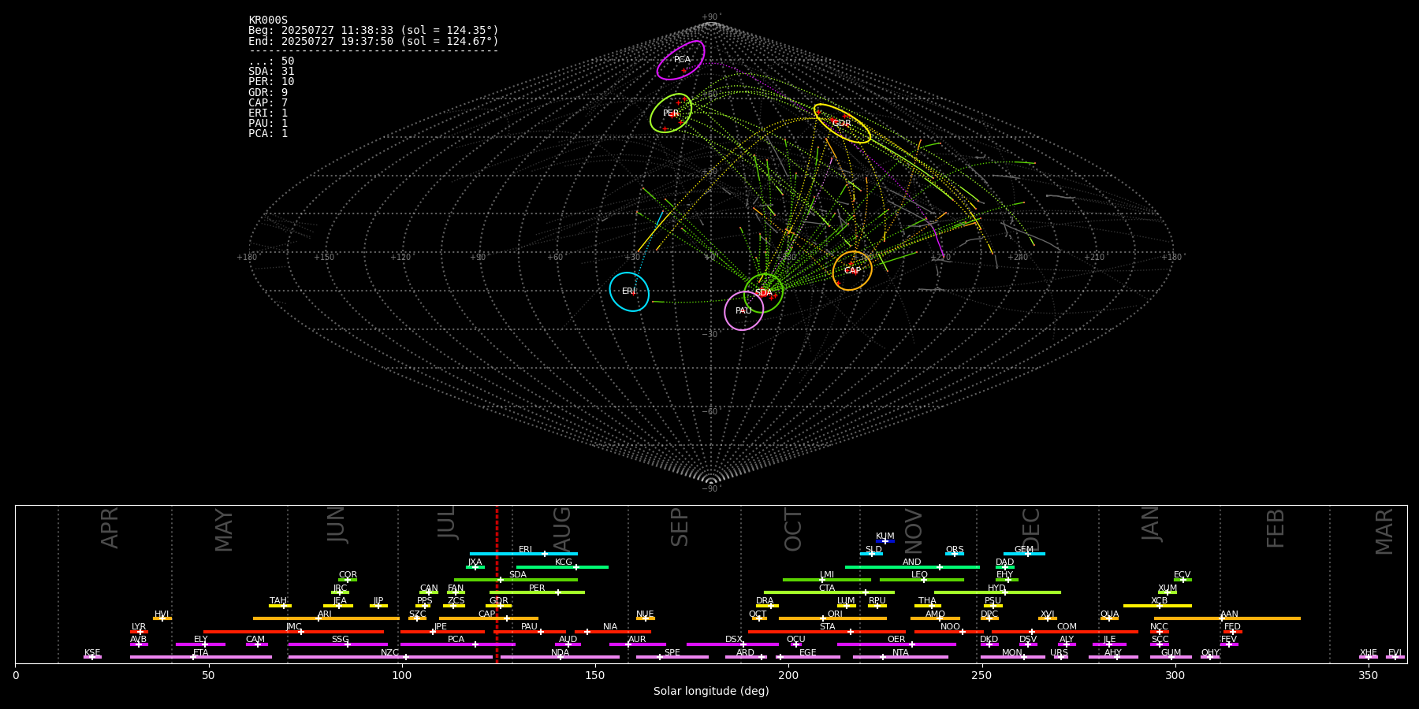The image size is (1419, 709).
Task: Click the XCB shower bar
Action: (x=1157, y=605)
